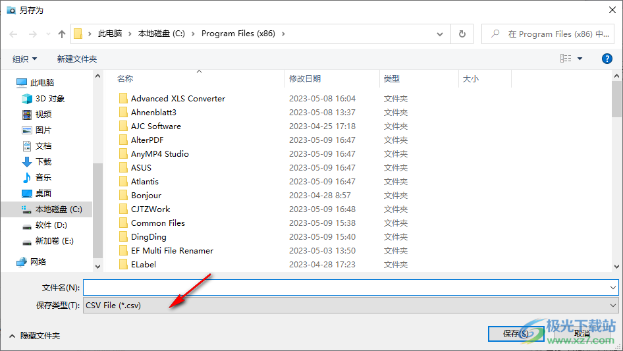Viewport: 623px width, 351px height.
Task: Open 音乐 in the sidebar
Action: click(x=37, y=178)
